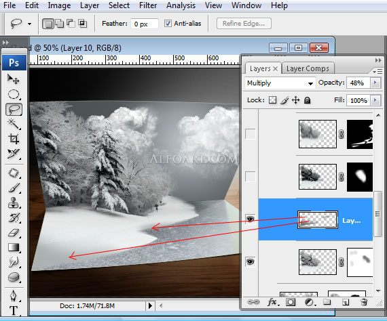The image size is (387, 321).
Task: Select the Move tool
Action: pos(14,79)
